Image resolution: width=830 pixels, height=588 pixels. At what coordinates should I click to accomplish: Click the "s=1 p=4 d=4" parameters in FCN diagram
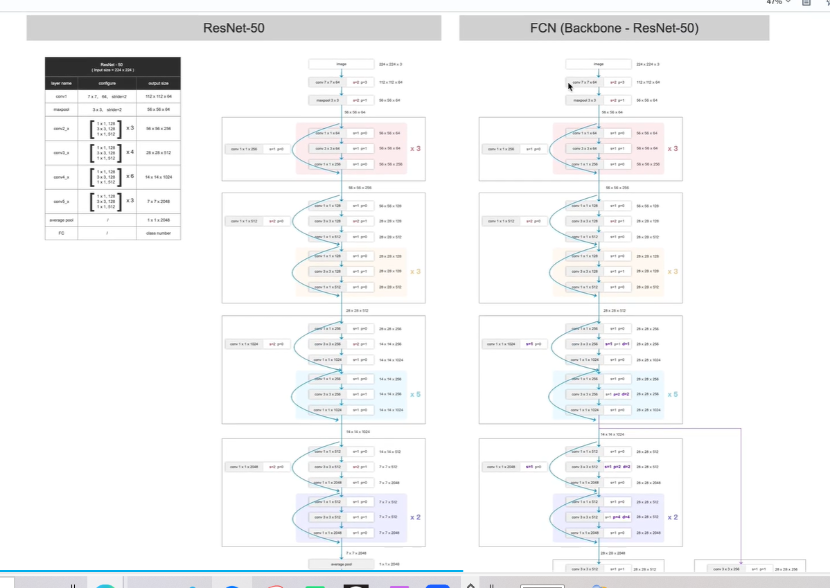[617, 517]
